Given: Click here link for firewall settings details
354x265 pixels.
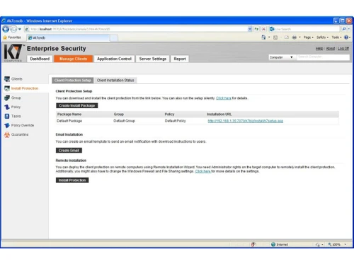Looking at the screenshot, I should point(202,171).
